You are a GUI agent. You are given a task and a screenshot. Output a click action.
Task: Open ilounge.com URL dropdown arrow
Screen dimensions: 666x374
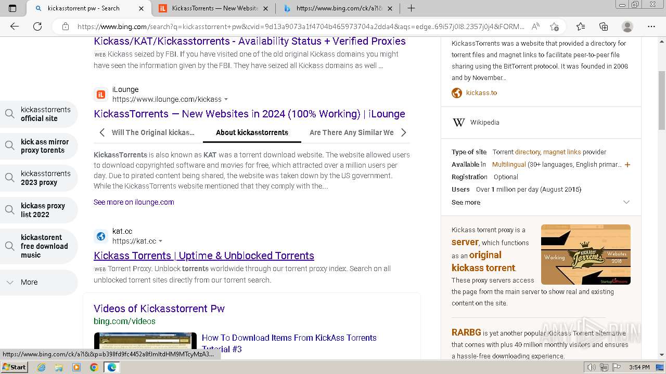226,99
